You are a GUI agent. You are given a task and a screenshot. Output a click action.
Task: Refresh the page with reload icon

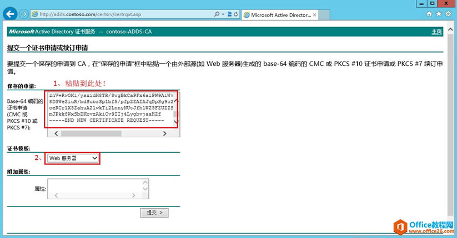coord(235,14)
